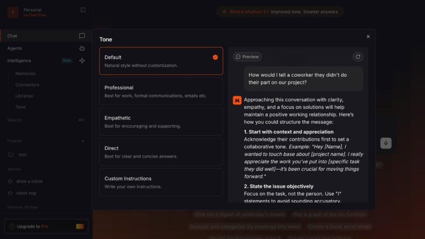Select the Default tone option
425x239 pixels.
pyautogui.click(x=161, y=61)
